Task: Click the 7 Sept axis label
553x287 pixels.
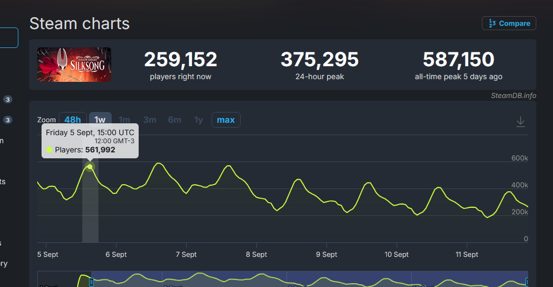Action: [x=186, y=254]
